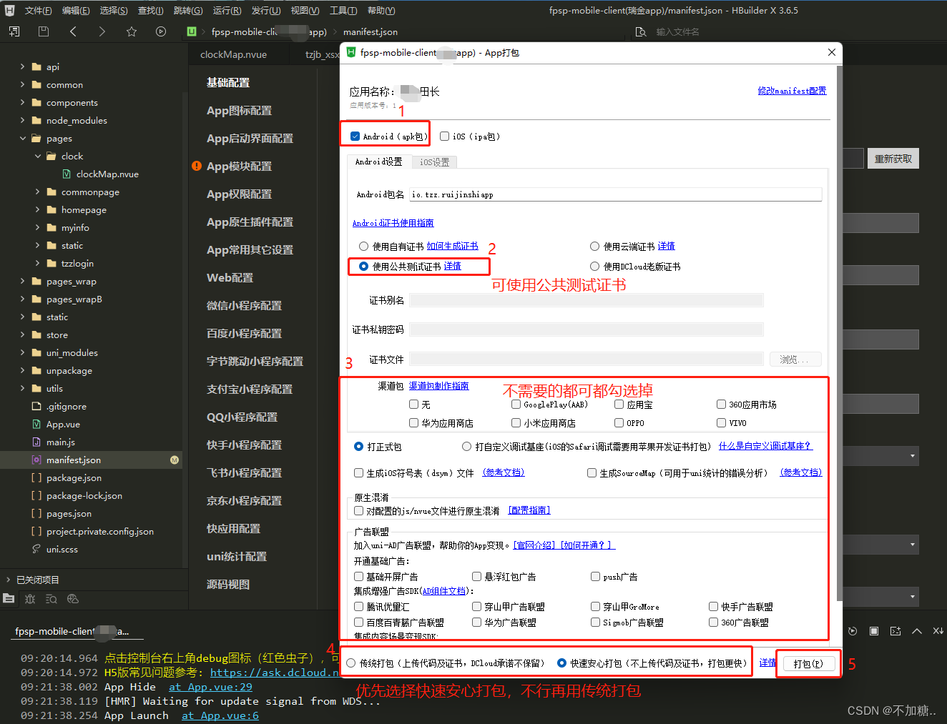This screenshot has width=947, height=724.
Task: Click the save file toolbar icon
Action: pos(44,31)
